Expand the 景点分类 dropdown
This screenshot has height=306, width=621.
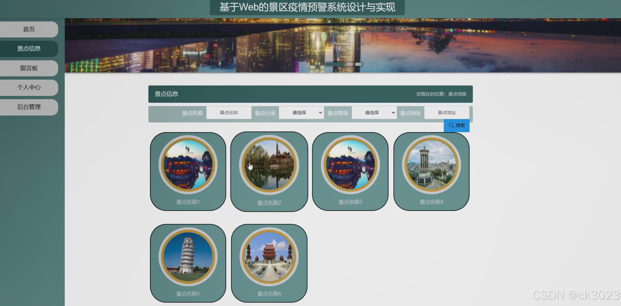click(x=301, y=113)
